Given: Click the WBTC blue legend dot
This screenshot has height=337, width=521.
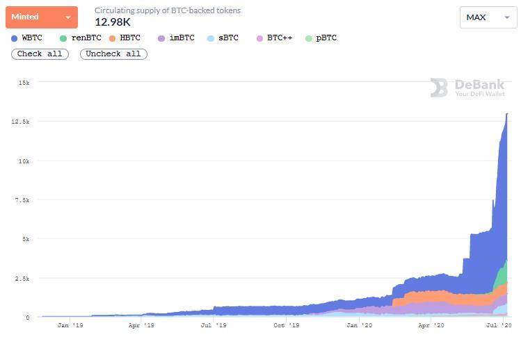Looking at the screenshot, I should point(15,38).
